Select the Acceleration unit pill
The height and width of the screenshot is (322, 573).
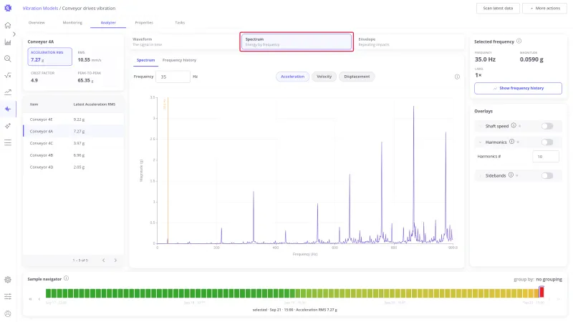[x=292, y=77]
